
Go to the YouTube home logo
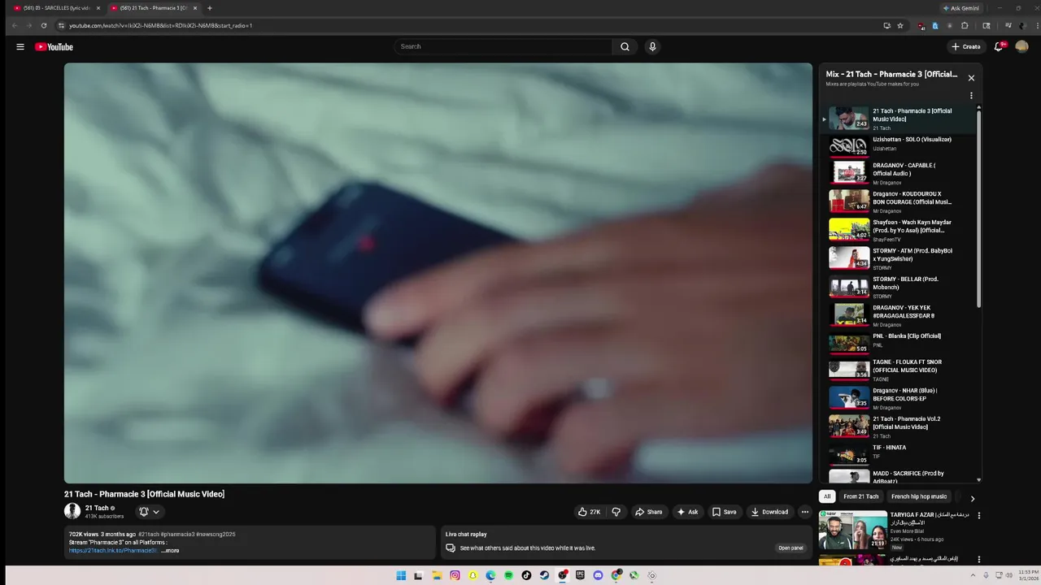tap(54, 46)
